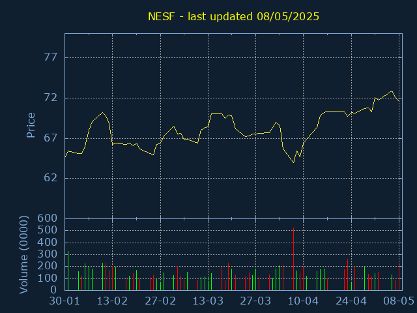Click the 0 volume axis label
417x313 pixels.
[53, 290]
